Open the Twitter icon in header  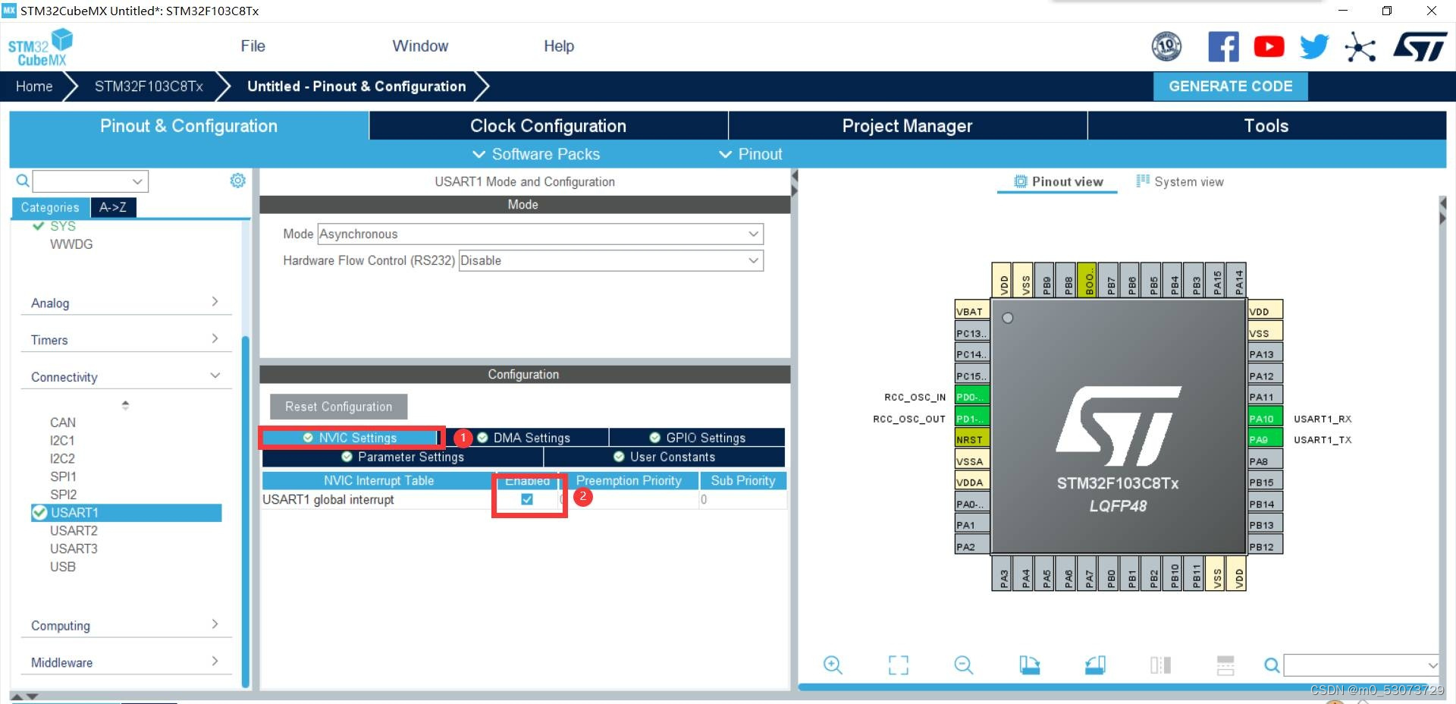click(1314, 47)
